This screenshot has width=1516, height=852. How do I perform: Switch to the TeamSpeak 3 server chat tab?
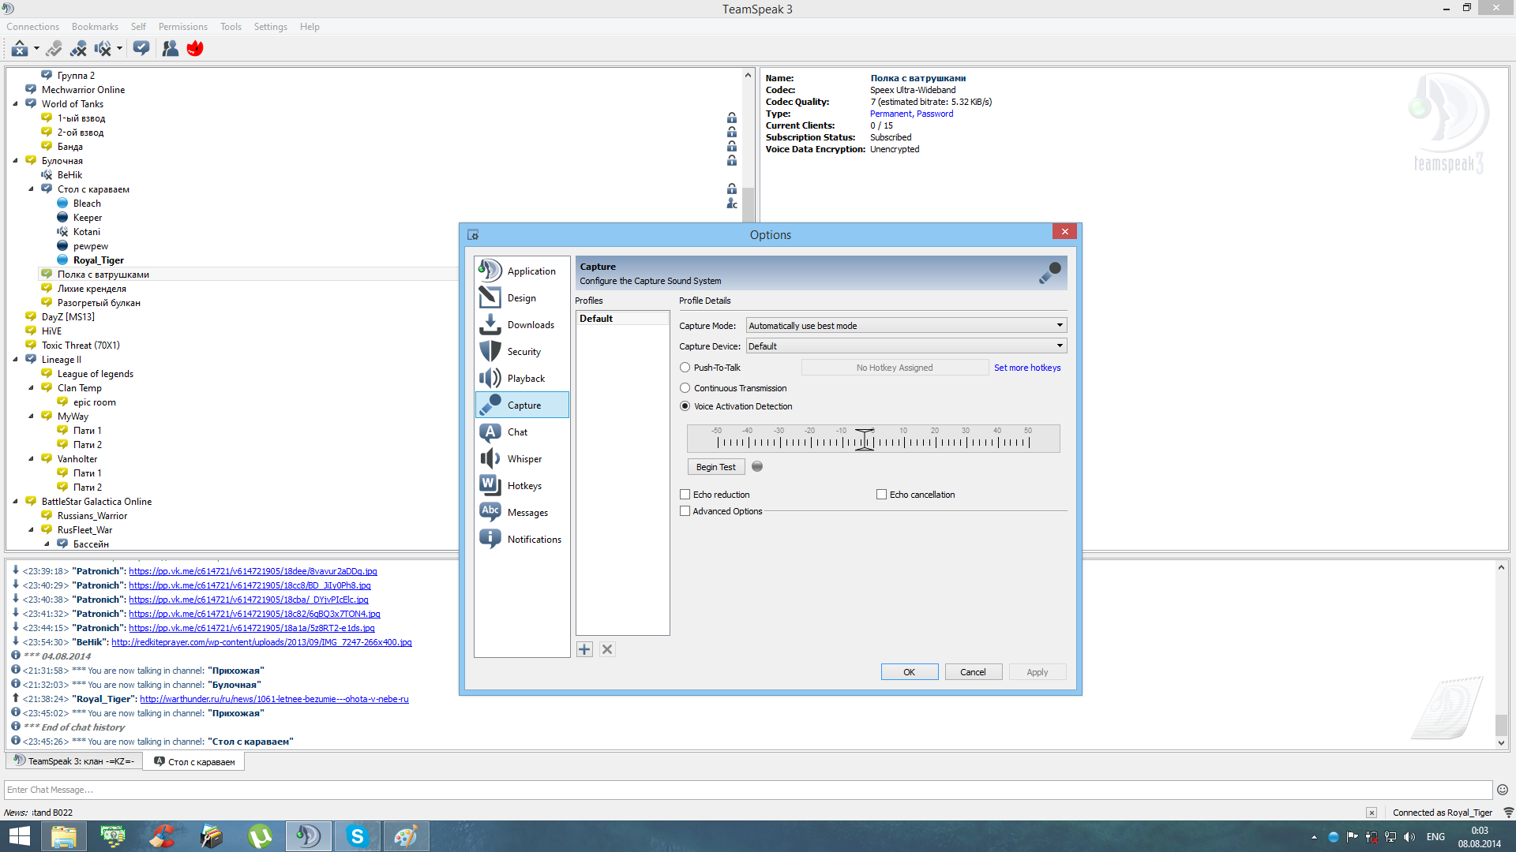point(74,762)
